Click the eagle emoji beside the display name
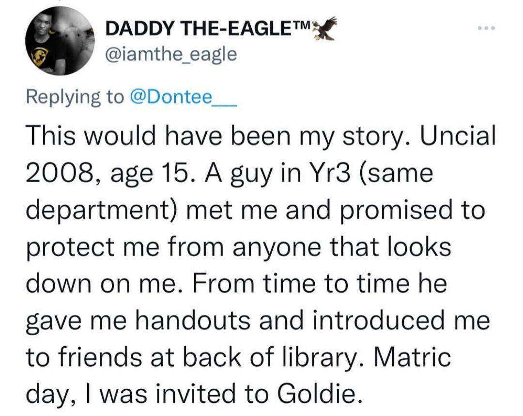 [x=324, y=28]
